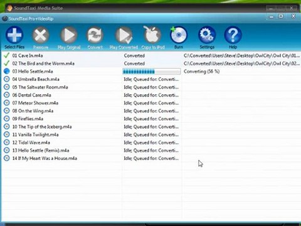
Task: Click the Select Files plus icon
Action: pyautogui.click(x=14, y=35)
